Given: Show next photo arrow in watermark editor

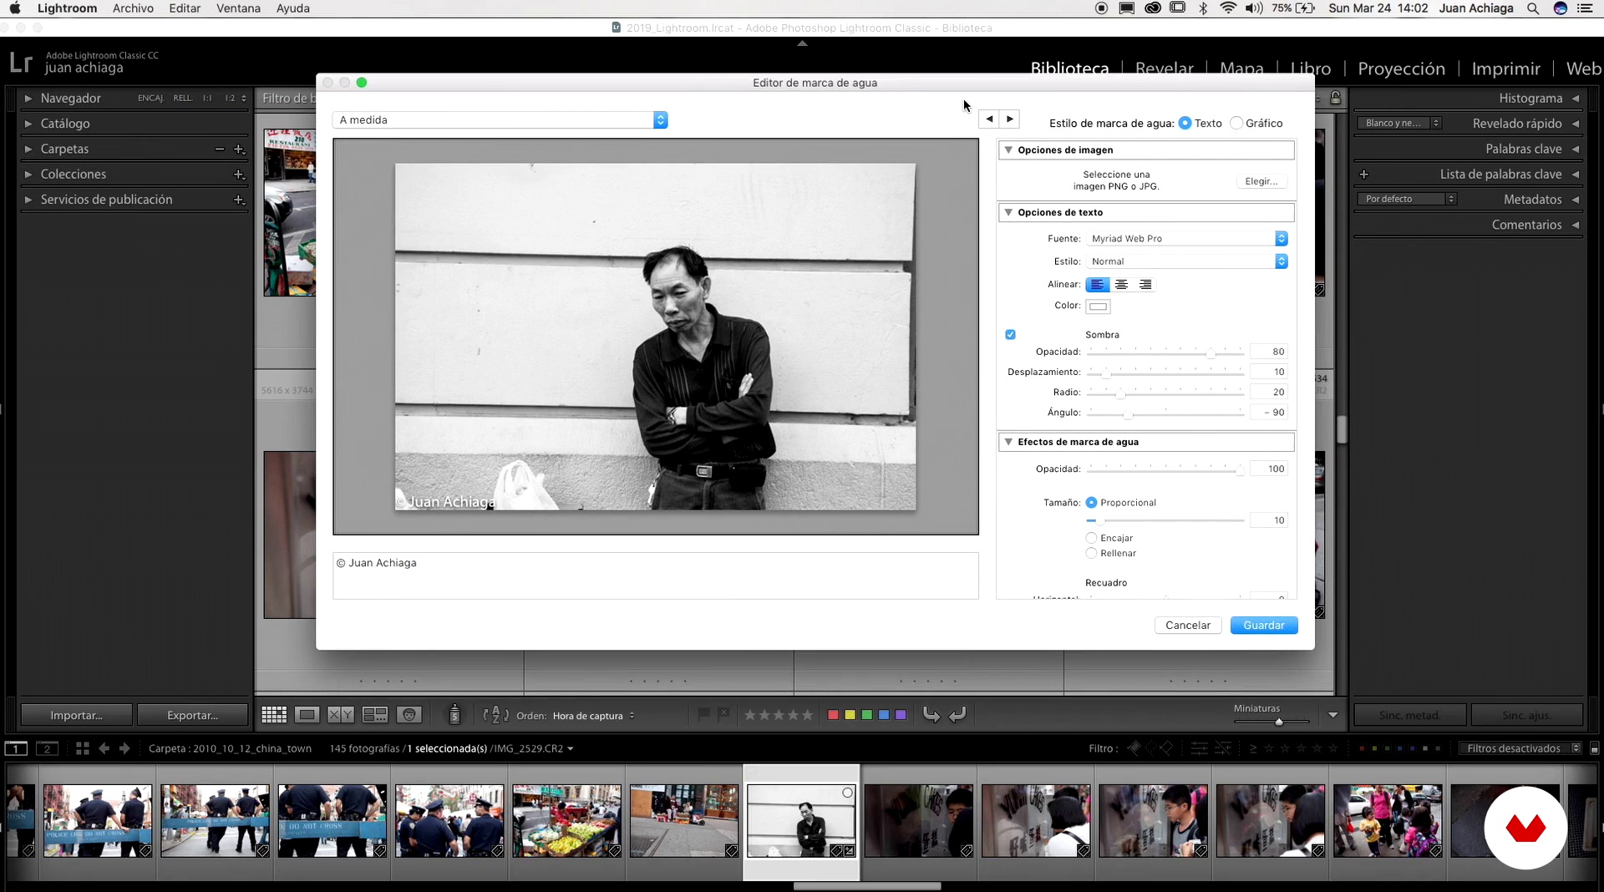Looking at the screenshot, I should tap(1010, 119).
